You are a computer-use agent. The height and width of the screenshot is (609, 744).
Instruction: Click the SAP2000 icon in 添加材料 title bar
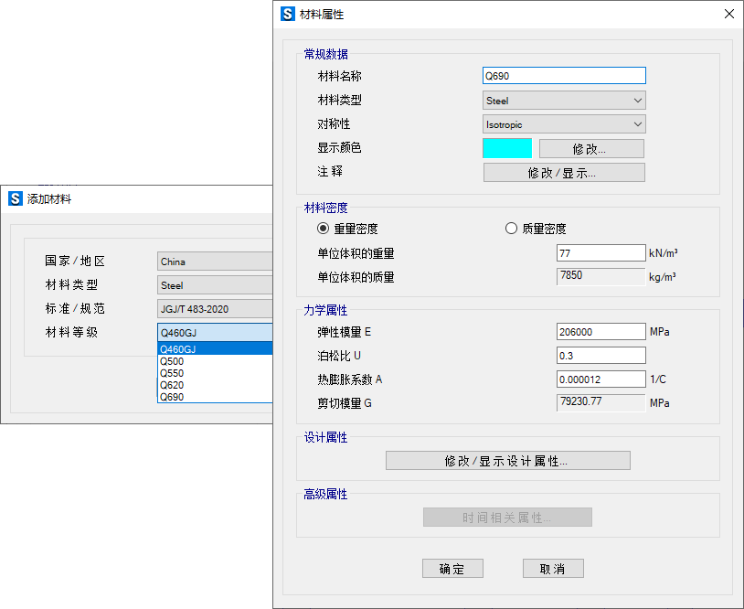tap(15, 198)
